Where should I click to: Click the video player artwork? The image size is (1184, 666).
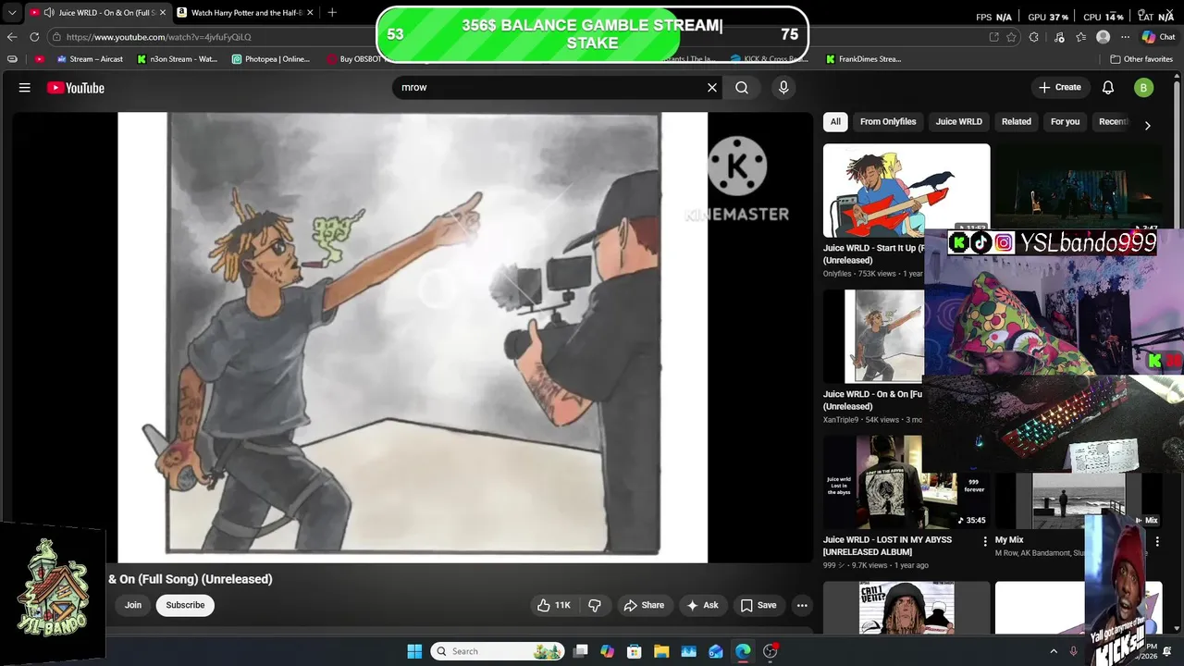(413, 337)
